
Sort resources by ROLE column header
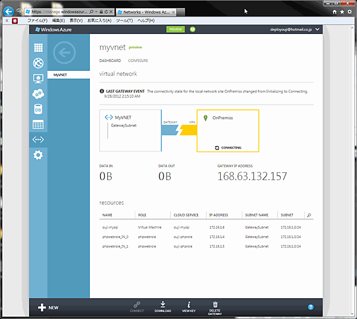pyautogui.click(x=142, y=215)
